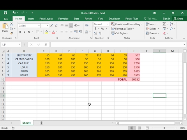Activate the Format Painter brush
Screen dimensions: 187x140
point(11,33)
